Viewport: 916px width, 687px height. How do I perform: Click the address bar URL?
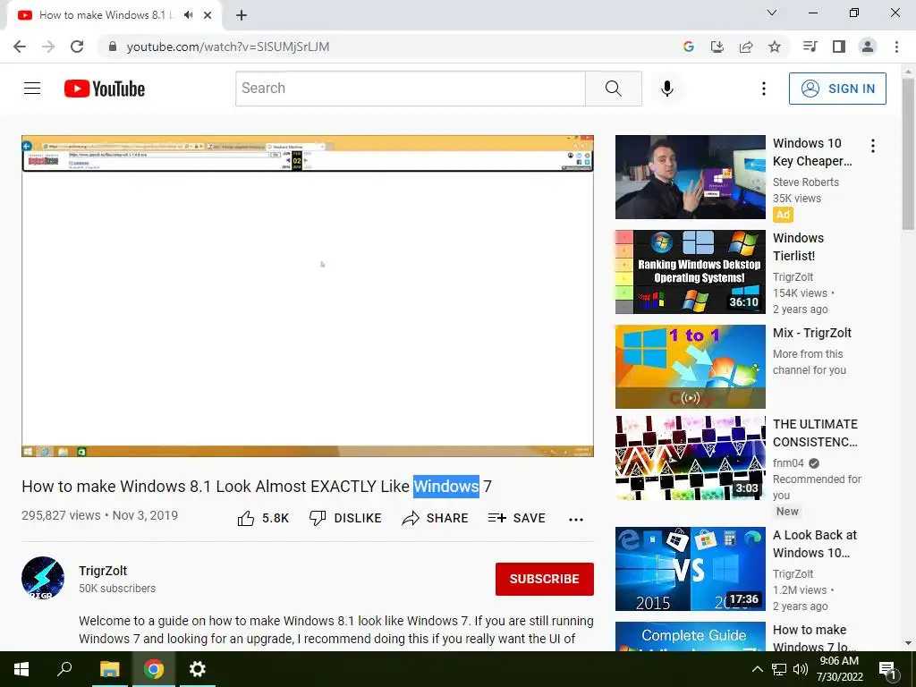pyautogui.click(x=228, y=47)
